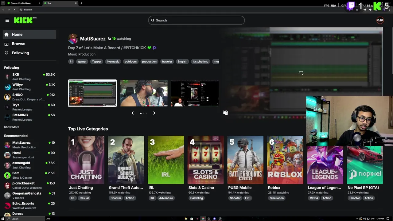The width and height of the screenshot is (393, 221).
Task: Open Slots & Casino category card
Action: (206, 160)
